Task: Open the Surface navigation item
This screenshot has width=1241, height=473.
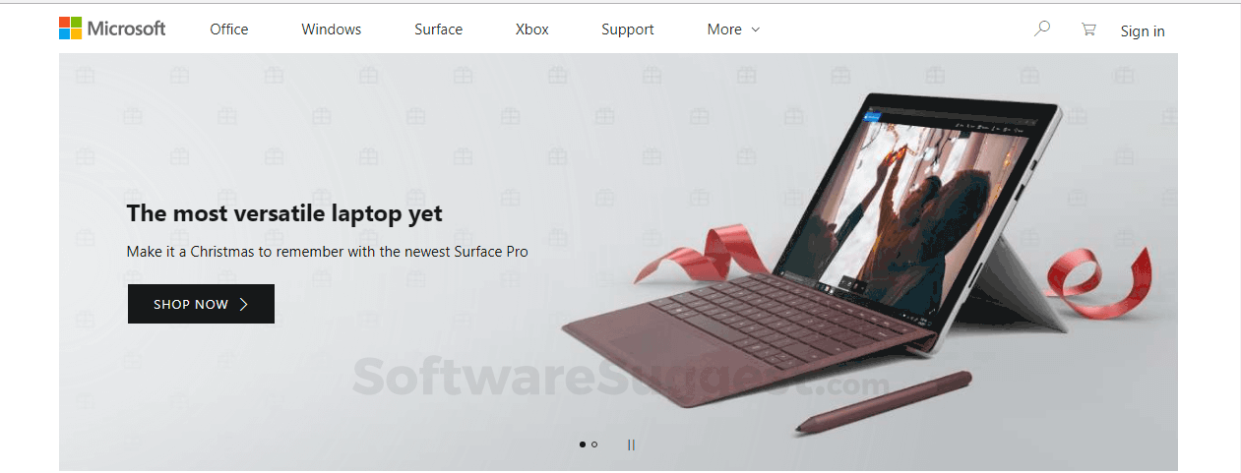Action: pyautogui.click(x=438, y=30)
